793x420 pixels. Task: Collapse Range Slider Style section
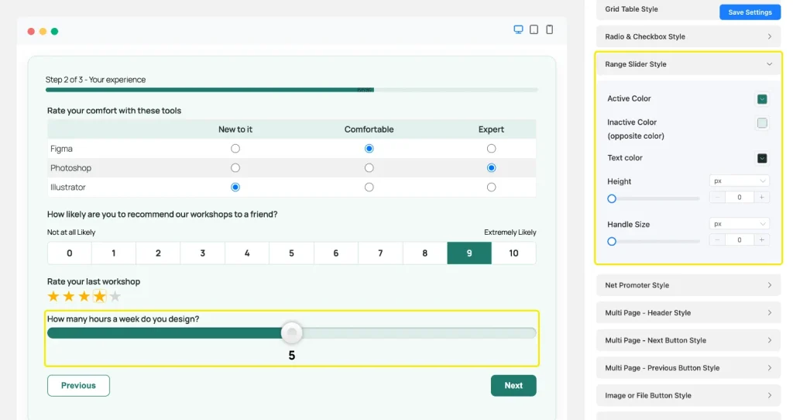[x=688, y=64]
